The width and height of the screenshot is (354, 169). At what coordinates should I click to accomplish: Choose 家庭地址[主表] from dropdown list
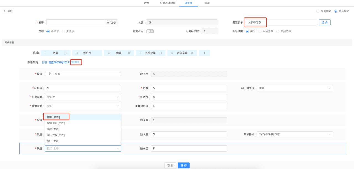tap(83, 123)
